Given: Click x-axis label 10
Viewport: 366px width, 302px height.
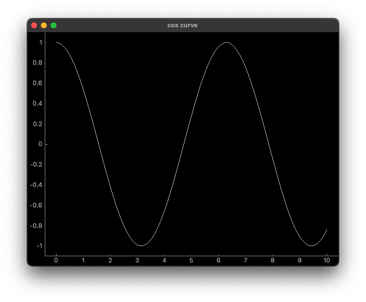Looking at the screenshot, I should pos(327,261).
